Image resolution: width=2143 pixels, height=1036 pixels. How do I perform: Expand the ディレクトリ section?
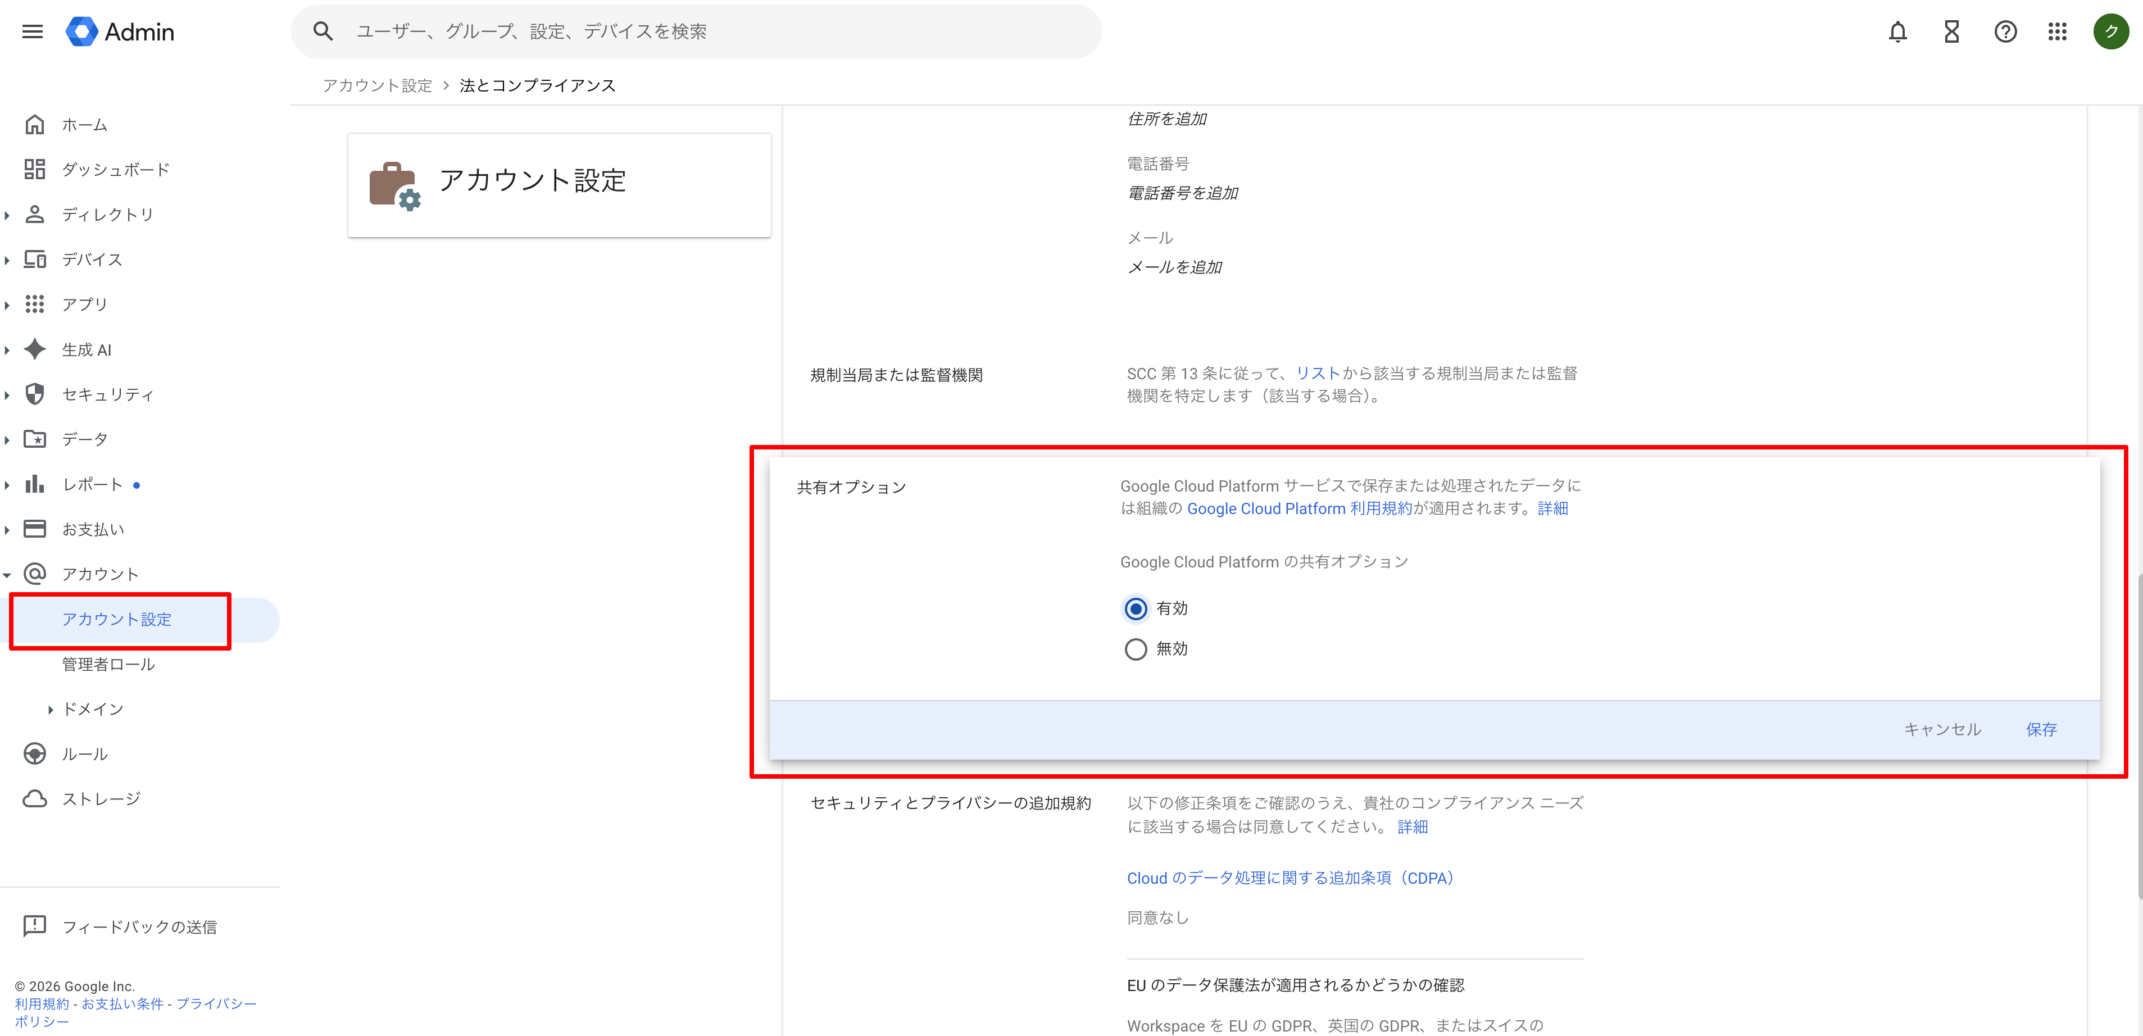(x=7, y=214)
